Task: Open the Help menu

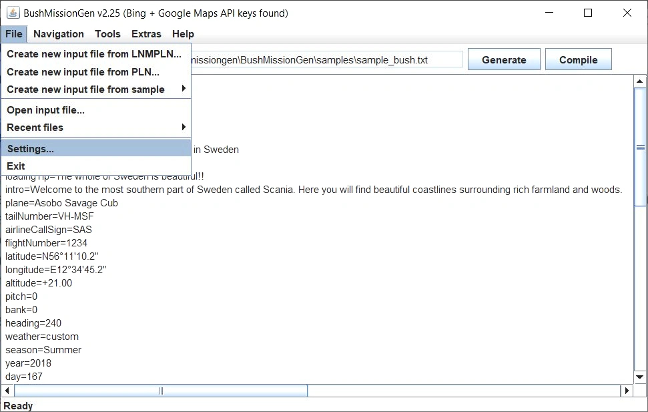Action: click(183, 34)
